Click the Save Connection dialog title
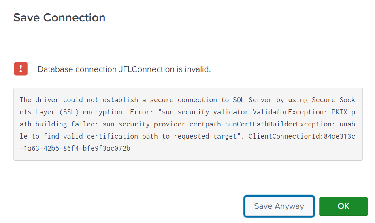Screen dimensions: 375x223 [60, 18]
